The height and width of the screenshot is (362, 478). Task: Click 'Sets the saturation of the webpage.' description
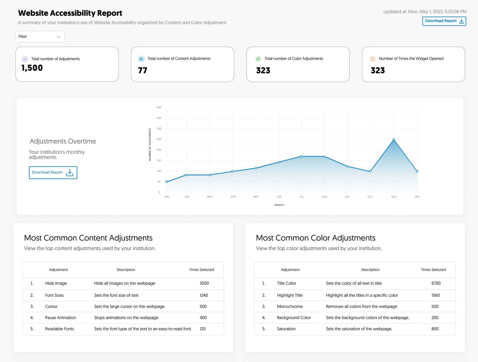point(359,329)
